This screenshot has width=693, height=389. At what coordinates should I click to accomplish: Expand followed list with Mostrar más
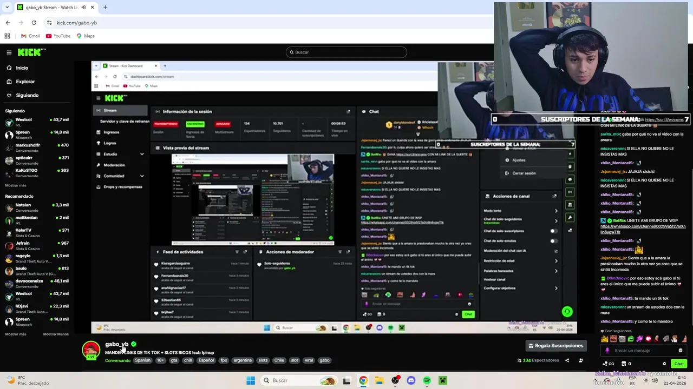point(15,185)
